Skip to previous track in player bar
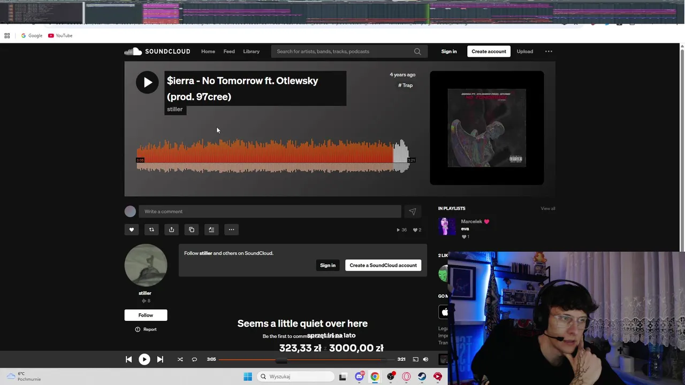Viewport: 685px width, 385px height. click(128, 359)
